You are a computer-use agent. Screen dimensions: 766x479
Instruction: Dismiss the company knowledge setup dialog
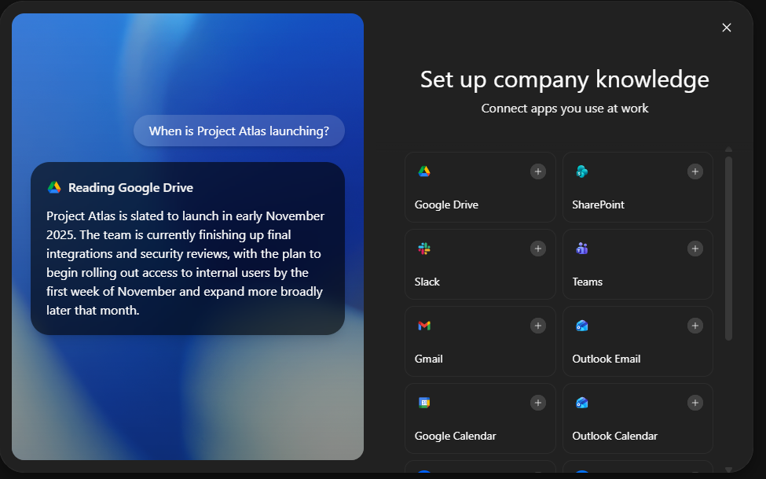[x=726, y=27]
